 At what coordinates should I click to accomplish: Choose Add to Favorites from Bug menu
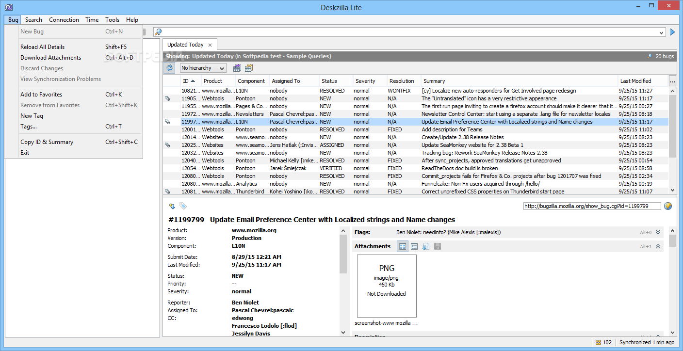click(74, 95)
